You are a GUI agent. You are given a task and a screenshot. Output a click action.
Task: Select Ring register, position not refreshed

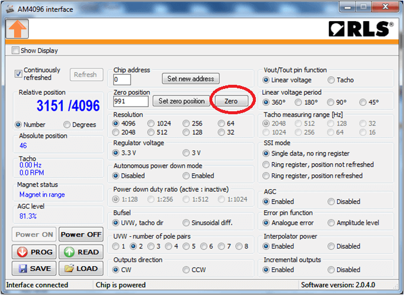point(318,164)
